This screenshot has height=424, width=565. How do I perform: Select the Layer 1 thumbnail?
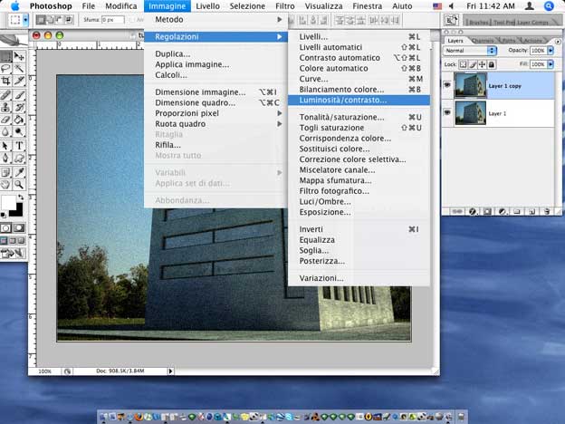(470, 112)
